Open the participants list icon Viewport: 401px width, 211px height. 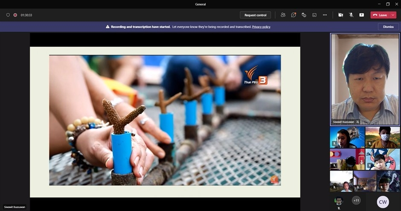tap(283, 15)
